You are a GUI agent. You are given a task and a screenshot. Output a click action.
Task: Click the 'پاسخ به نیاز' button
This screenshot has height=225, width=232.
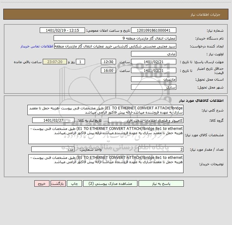coord(161,183)
